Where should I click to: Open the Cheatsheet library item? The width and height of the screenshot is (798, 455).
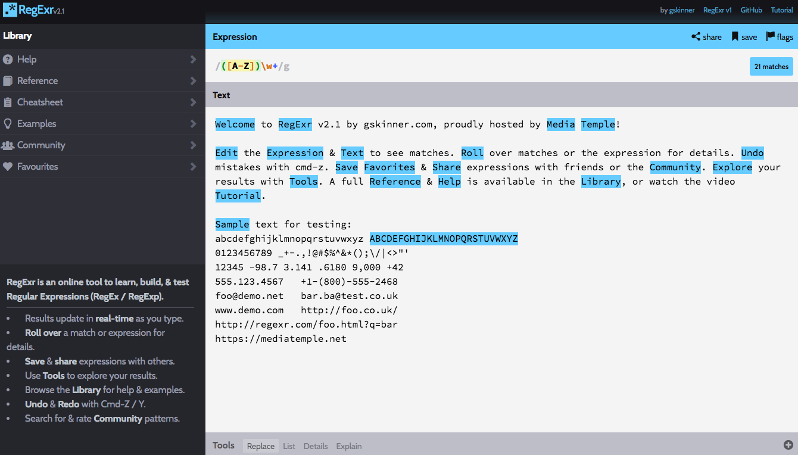102,102
